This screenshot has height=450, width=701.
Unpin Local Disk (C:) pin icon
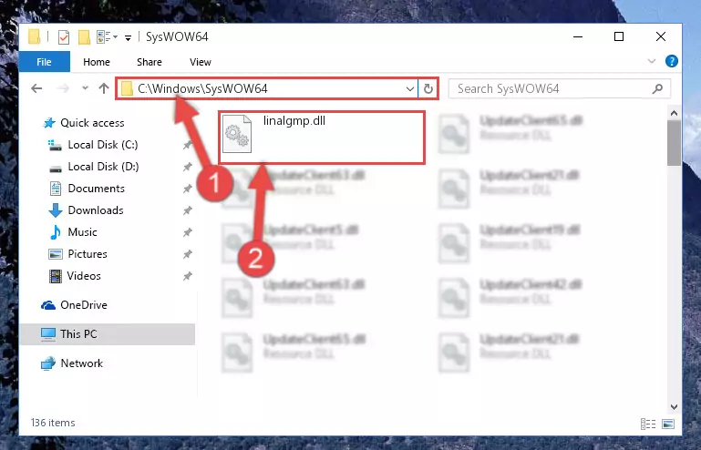(x=187, y=145)
